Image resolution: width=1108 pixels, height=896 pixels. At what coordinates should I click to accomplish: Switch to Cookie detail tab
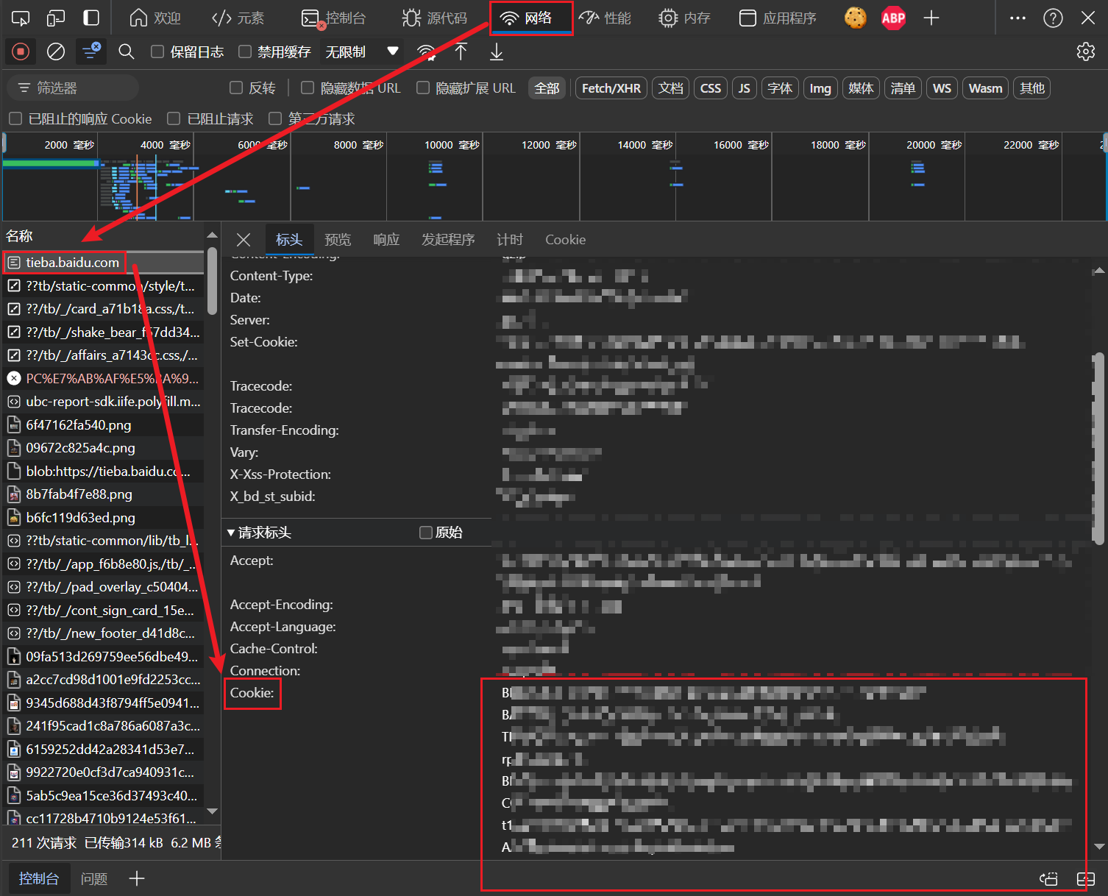(x=565, y=240)
